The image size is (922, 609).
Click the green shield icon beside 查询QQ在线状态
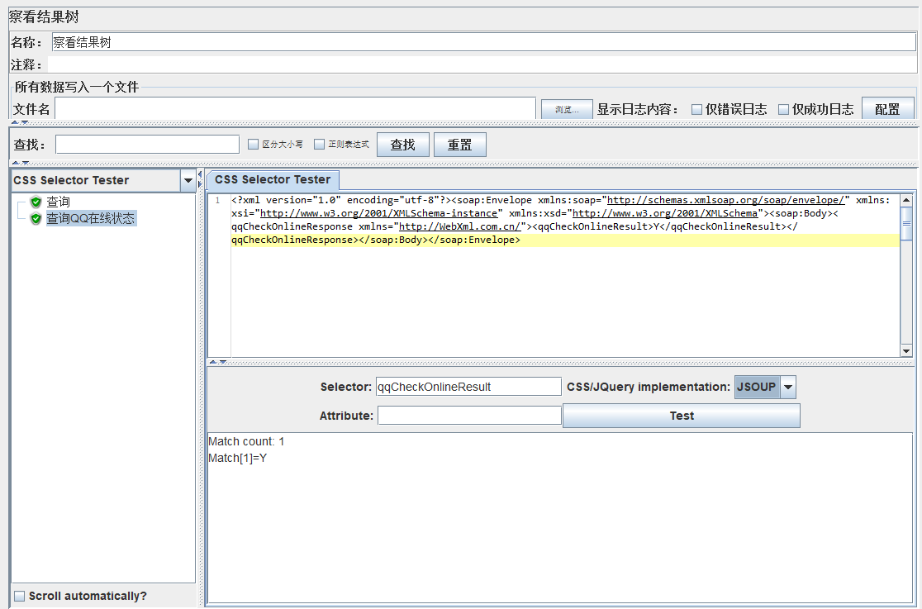tap(36, 218)
